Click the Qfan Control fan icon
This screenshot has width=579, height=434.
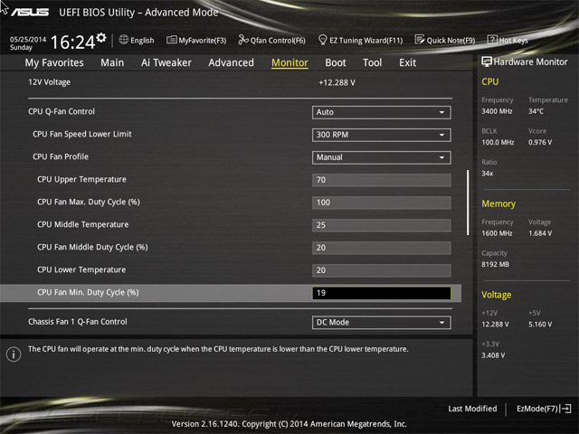[243, 40]
